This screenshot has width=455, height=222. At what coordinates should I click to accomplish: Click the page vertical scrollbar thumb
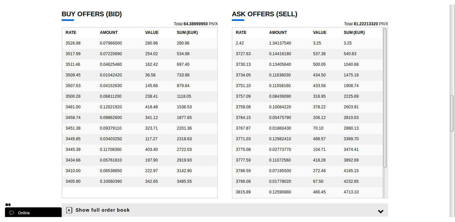pyautogui.click(x=452, y=114)
